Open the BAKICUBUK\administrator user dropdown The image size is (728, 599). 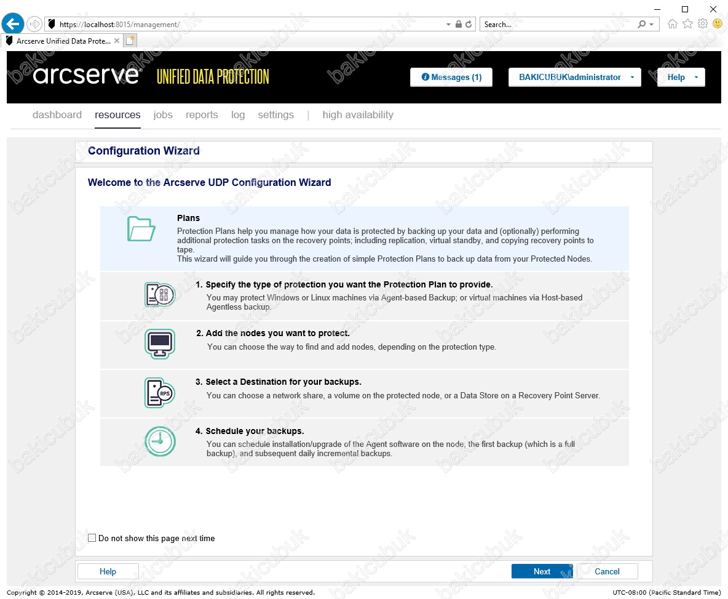point(575,77)
